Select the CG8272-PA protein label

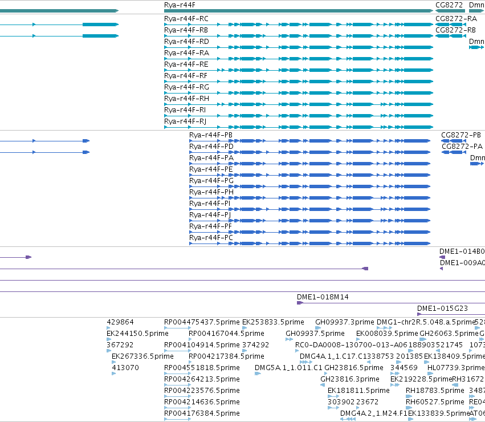pos(462,147)
